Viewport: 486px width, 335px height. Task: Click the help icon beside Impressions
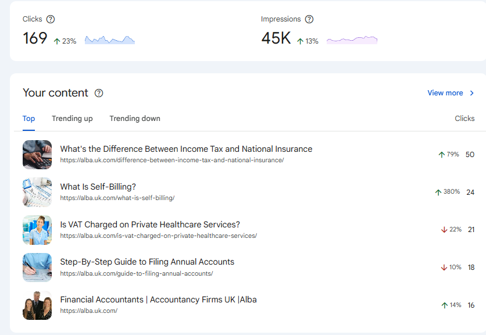[x=309, y=19]
